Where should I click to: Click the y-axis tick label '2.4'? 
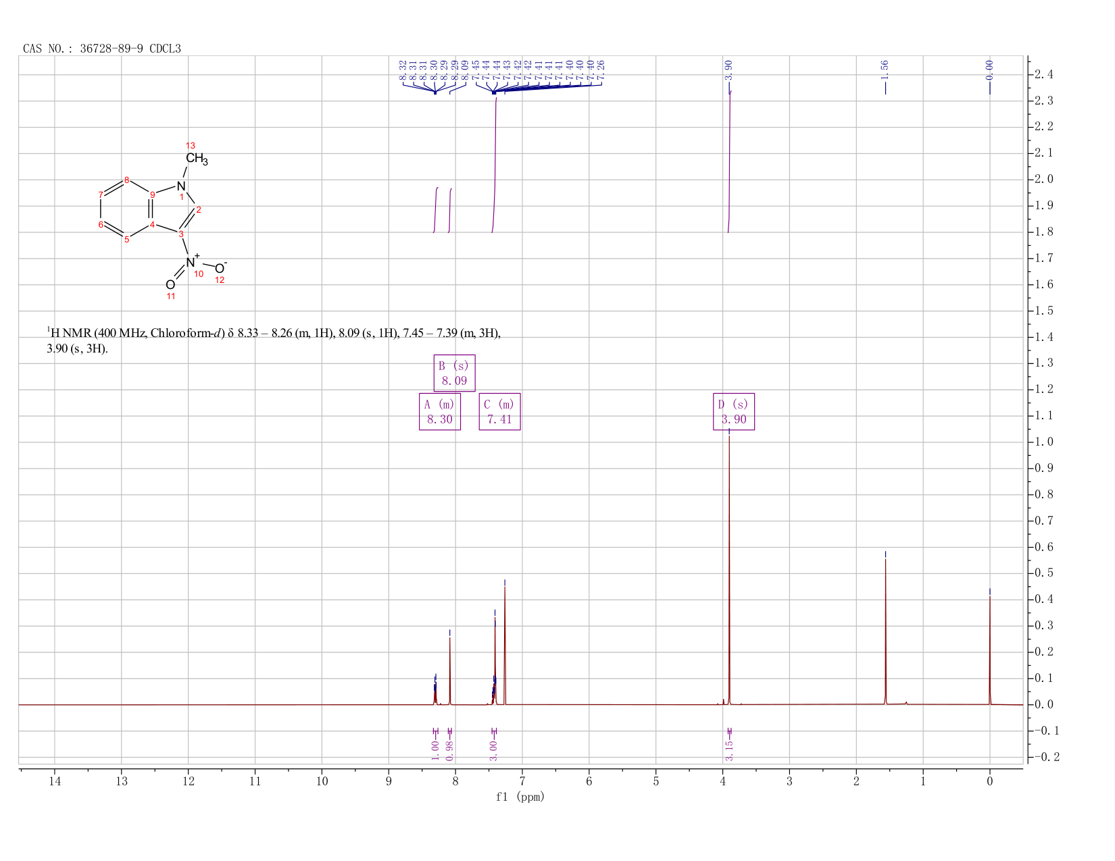point(1044,74)
